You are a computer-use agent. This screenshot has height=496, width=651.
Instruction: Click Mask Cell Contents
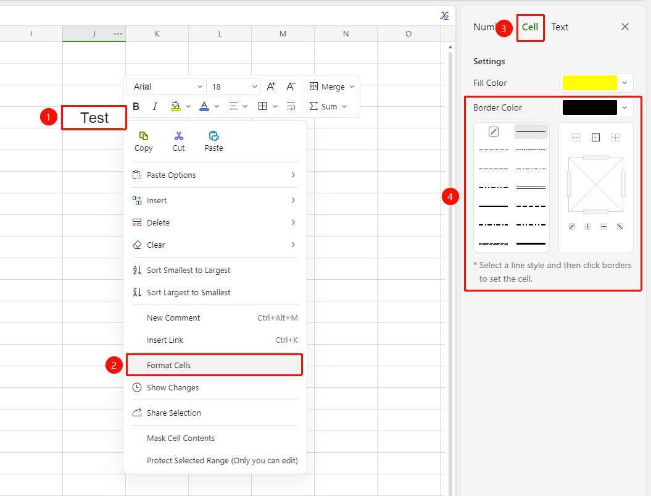pyautogui.click(x=215, y=438)
